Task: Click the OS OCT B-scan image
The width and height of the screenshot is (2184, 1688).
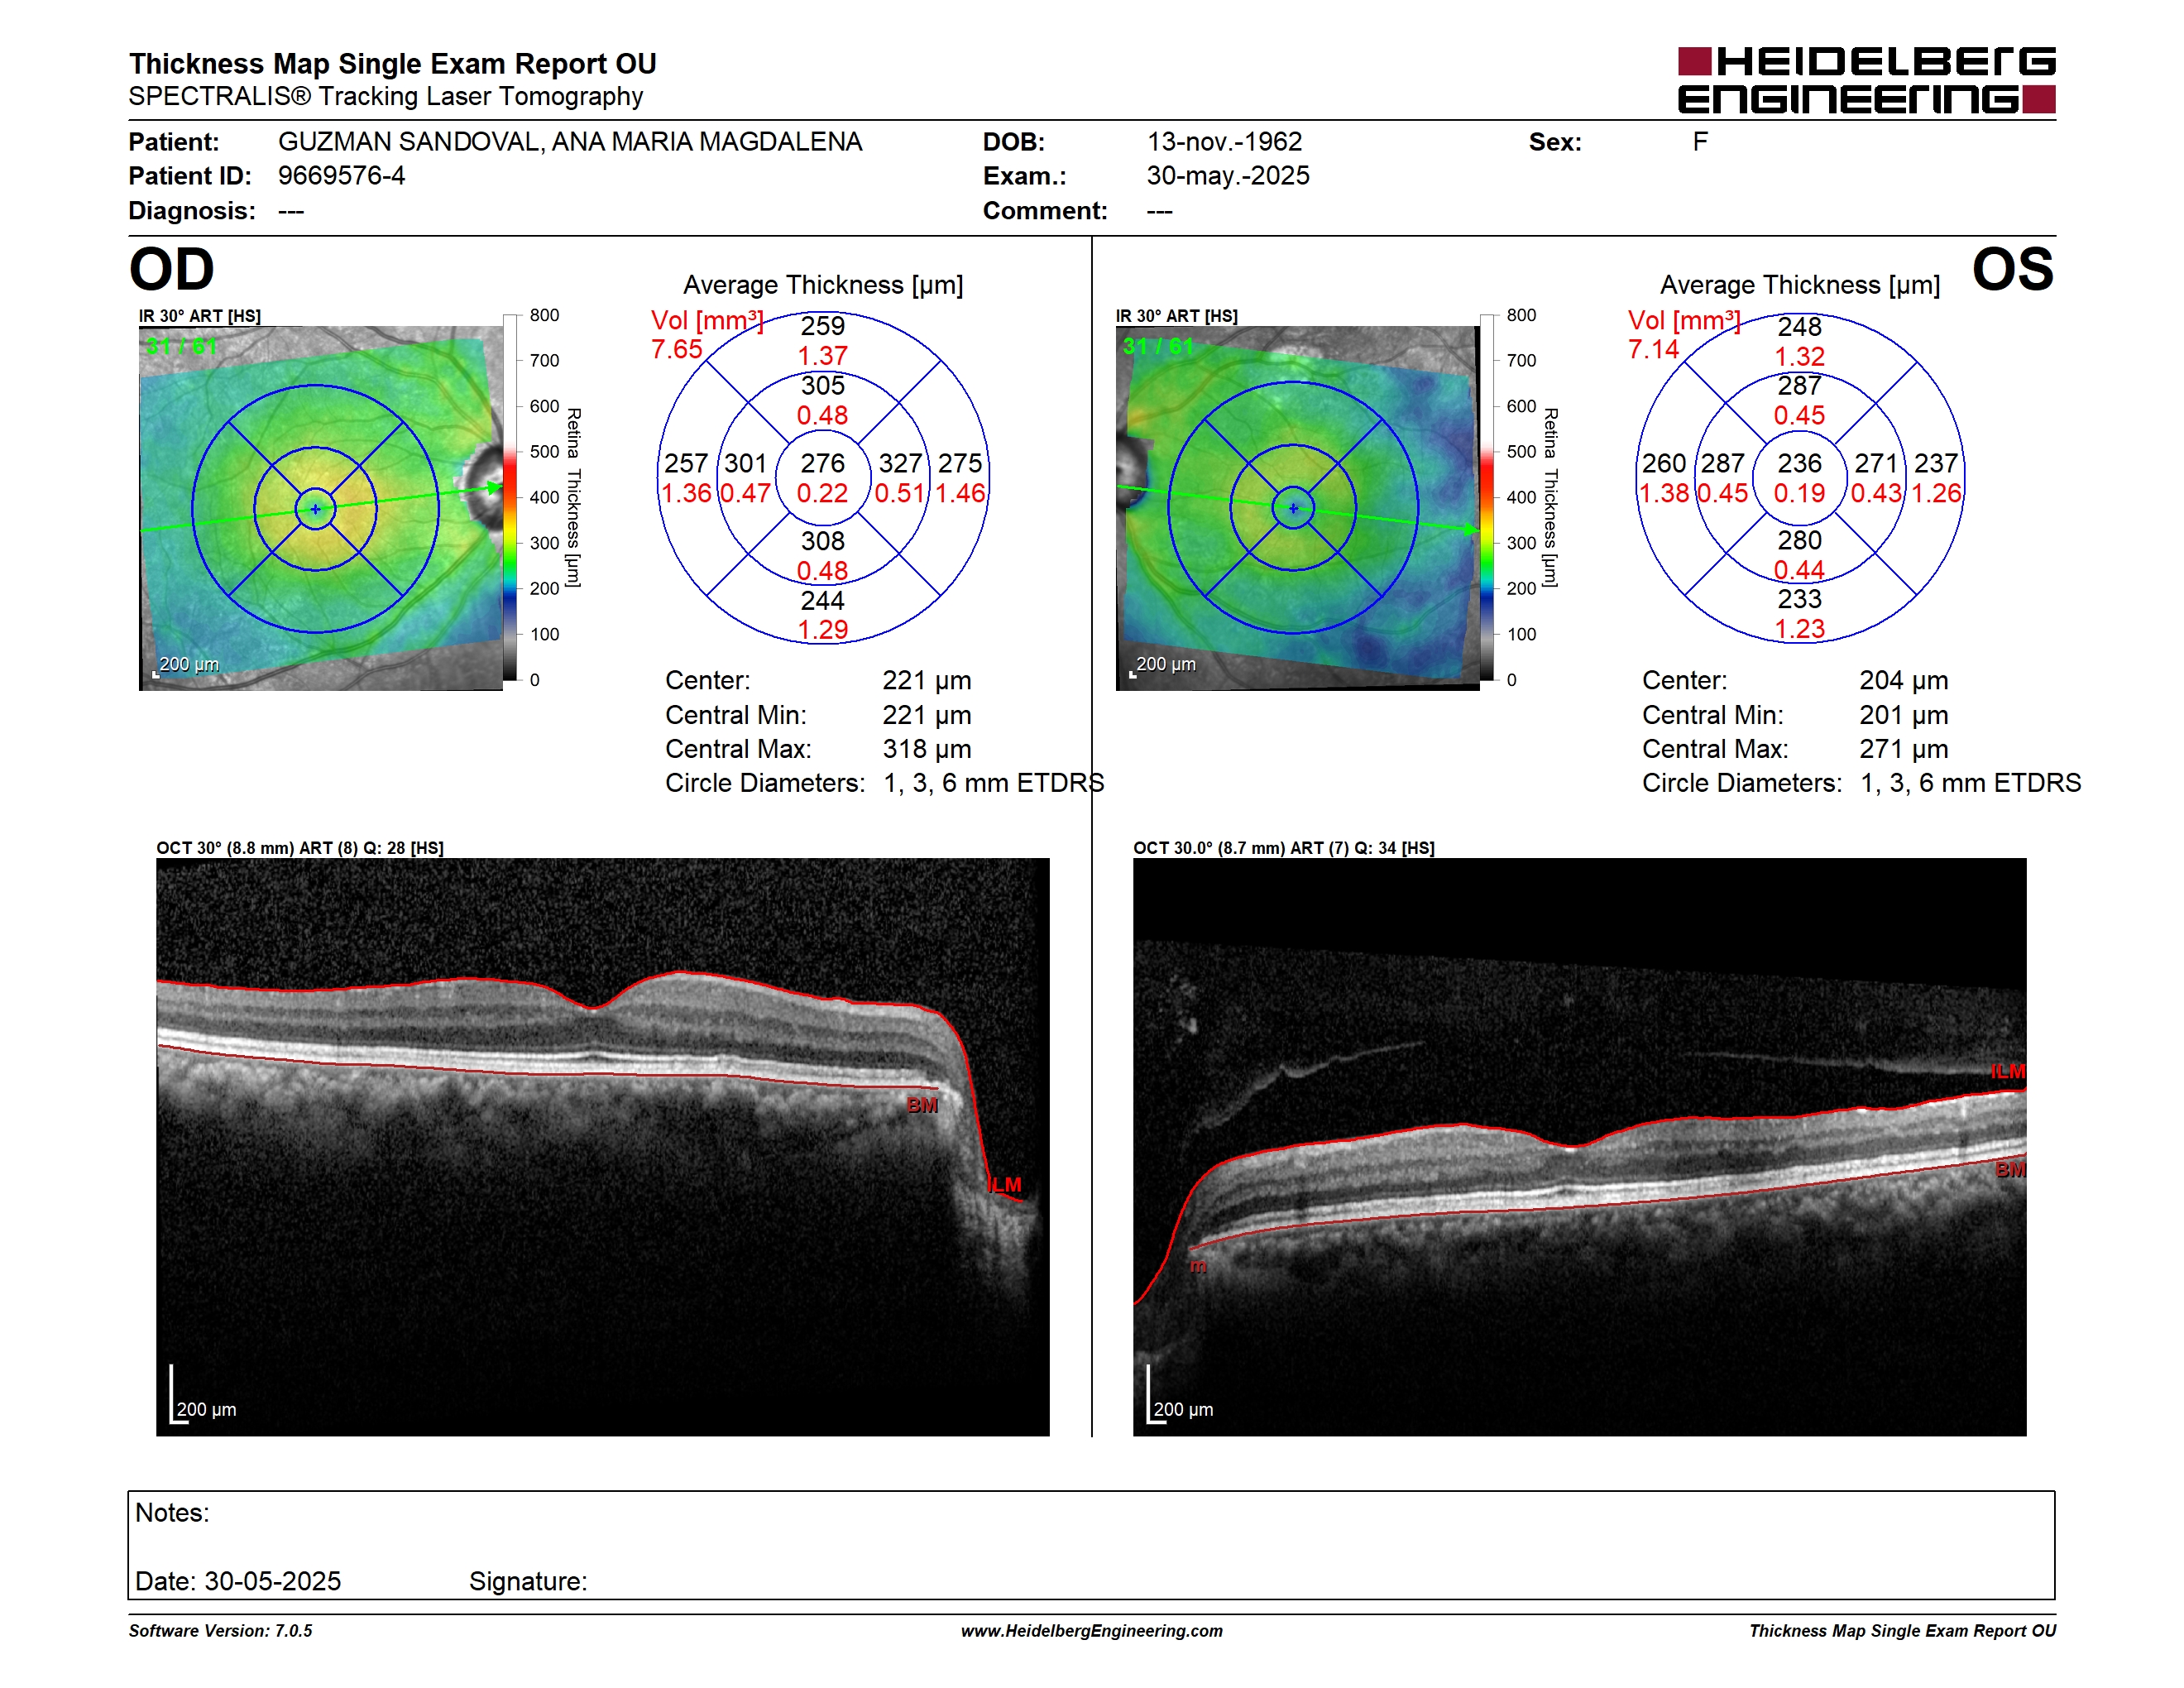Action: pyautogui.click(x=1579, y=1147)
